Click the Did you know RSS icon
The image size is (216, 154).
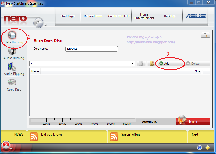coord(34,136)
